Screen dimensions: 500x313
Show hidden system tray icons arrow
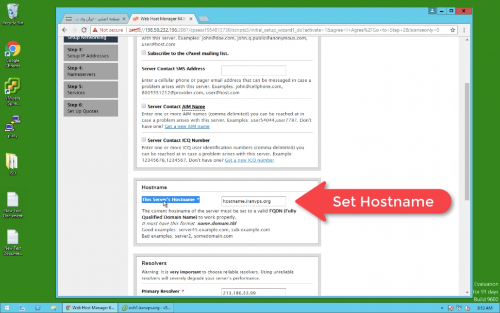point(441,308)
